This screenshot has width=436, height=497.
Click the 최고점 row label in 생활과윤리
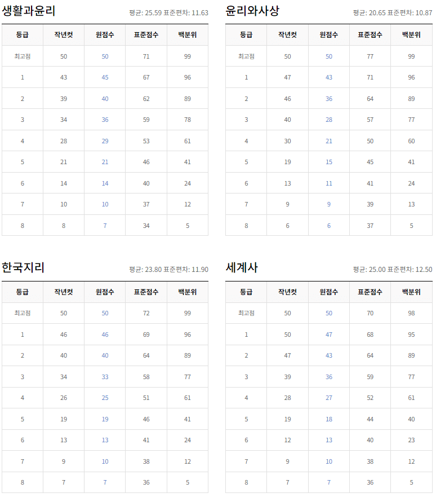click(23, 56)
